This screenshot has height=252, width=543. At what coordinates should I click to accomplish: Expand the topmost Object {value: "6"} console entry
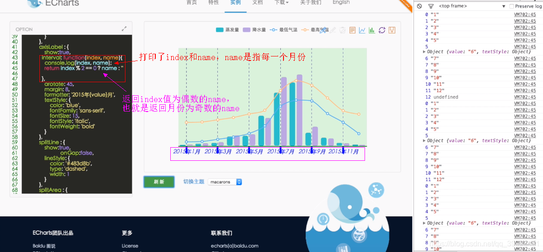click(x=424, y=52)
